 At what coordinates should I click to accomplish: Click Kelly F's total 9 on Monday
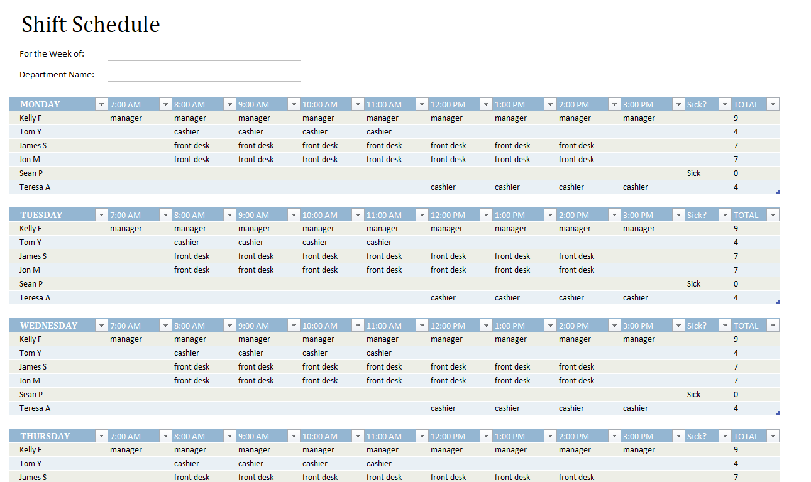coord(736,118)
